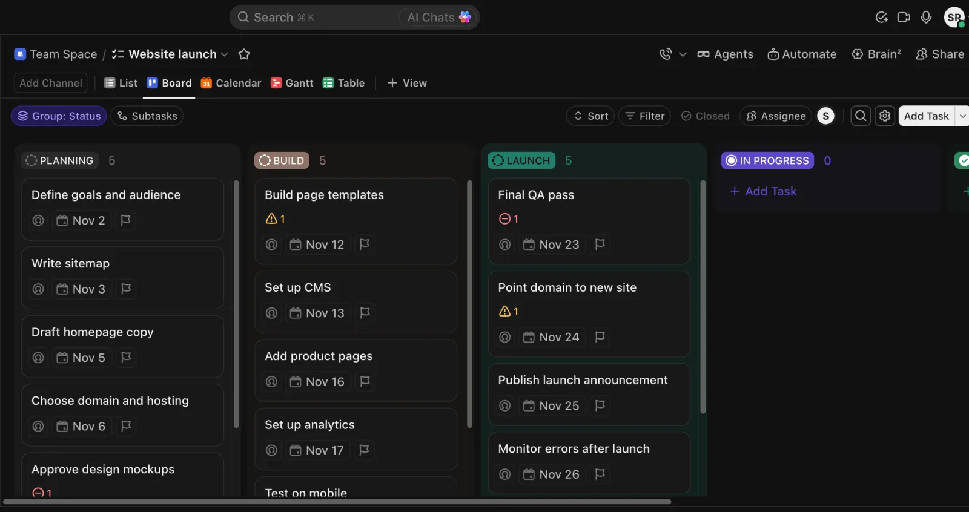969x512 pixels.
Task: Change due date Nov 12 on Build page templates
Action: tap(317, 245)
